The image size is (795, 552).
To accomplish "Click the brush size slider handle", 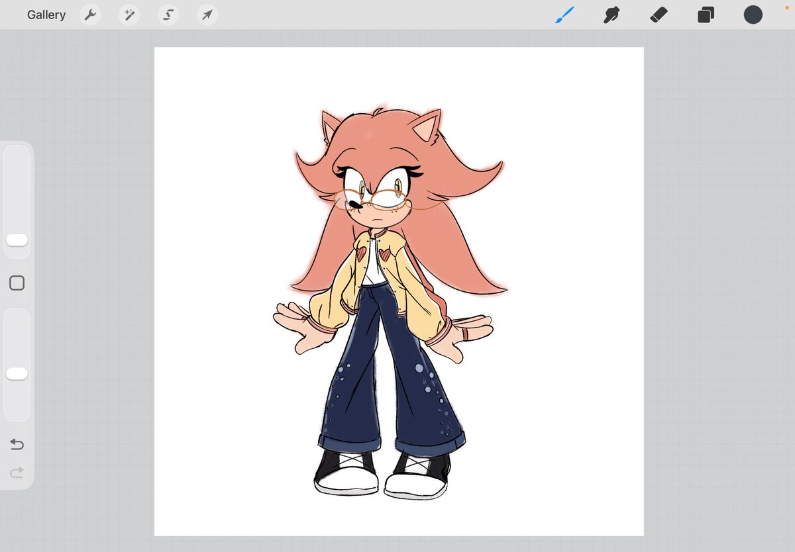I will [17, 240].
